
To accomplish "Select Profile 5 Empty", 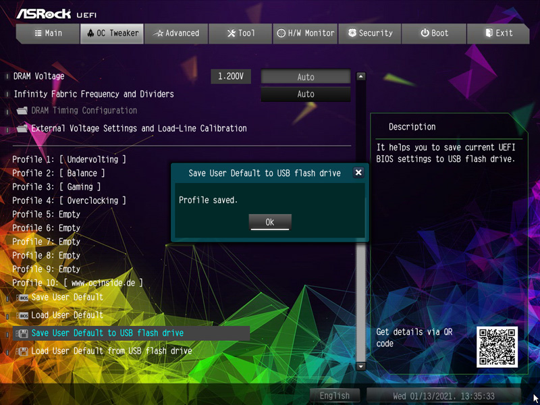I will point(46,214).
